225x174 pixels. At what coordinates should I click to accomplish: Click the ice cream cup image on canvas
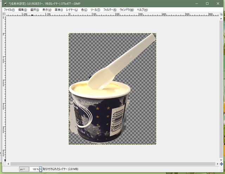pyautogui.click(x=98, y=113)
